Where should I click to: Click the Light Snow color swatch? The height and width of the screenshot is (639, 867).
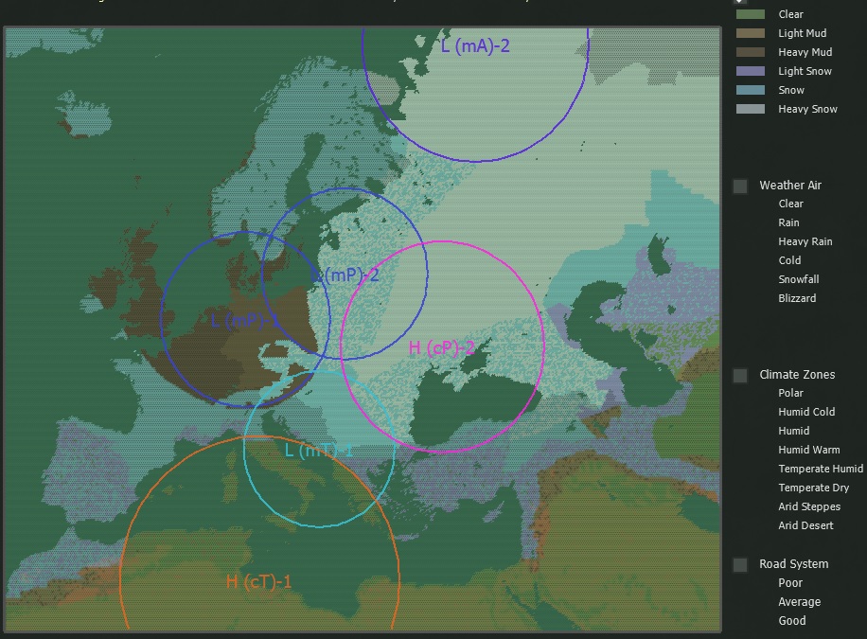pyautogui.click(x=751, y=71)
